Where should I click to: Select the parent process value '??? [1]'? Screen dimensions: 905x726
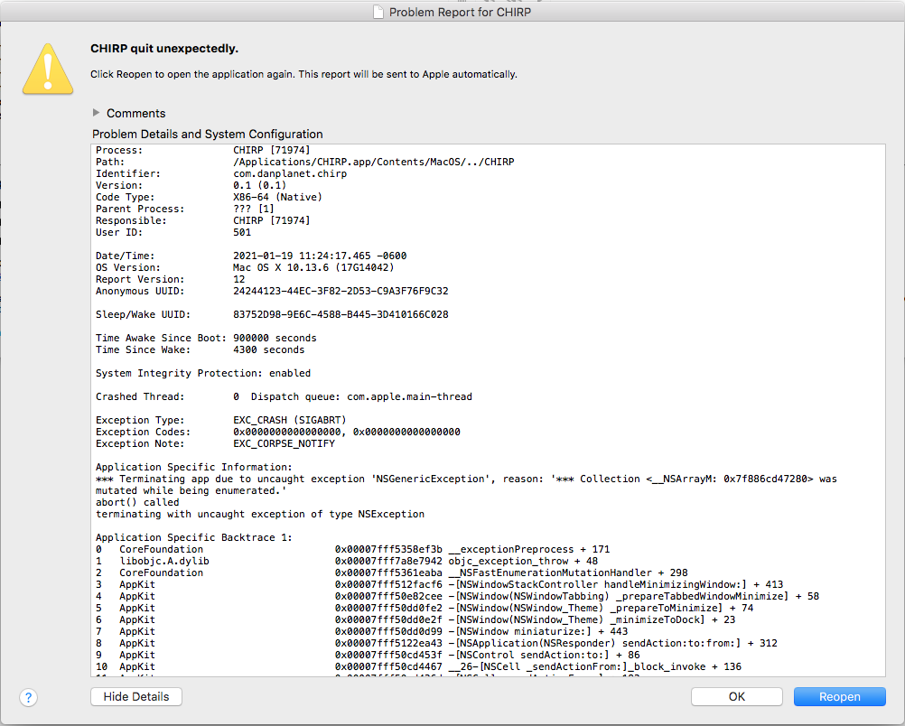(254, 209)
